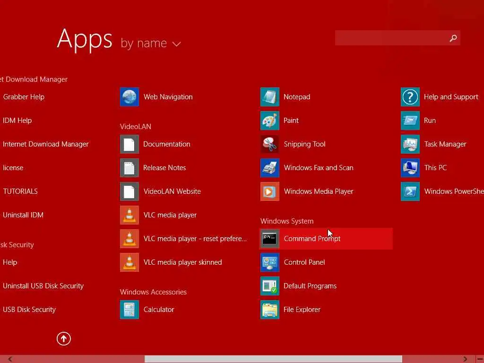Expand the 'by name' sort dropdown
This screenshot has height=363, width=484.
(x=151, y=43)
